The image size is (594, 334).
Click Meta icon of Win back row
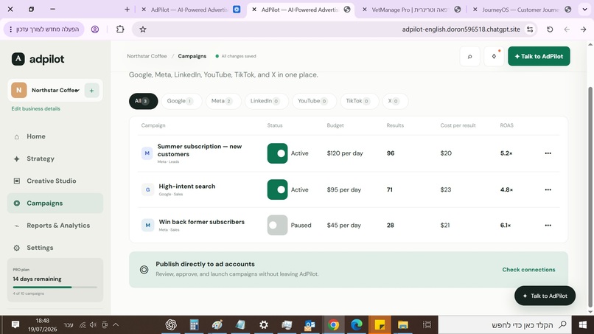[147, 225]
